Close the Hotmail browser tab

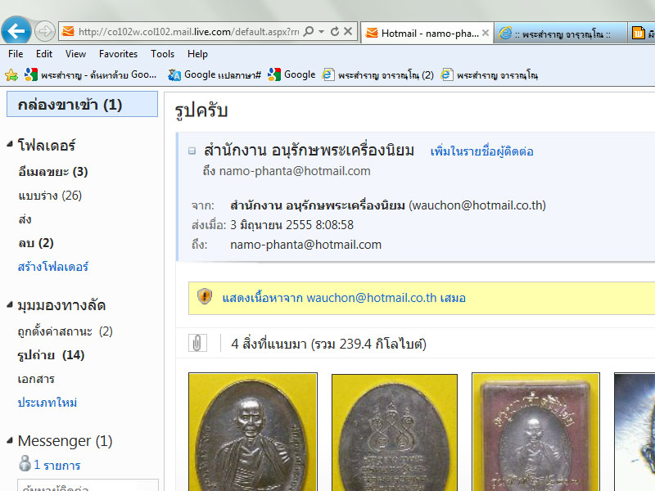click(x=486, y=33)
